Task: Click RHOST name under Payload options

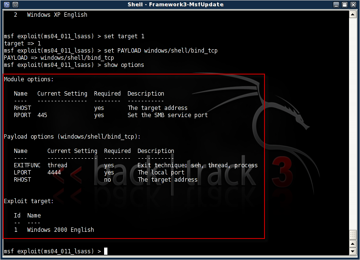Action: coord(22,180)
